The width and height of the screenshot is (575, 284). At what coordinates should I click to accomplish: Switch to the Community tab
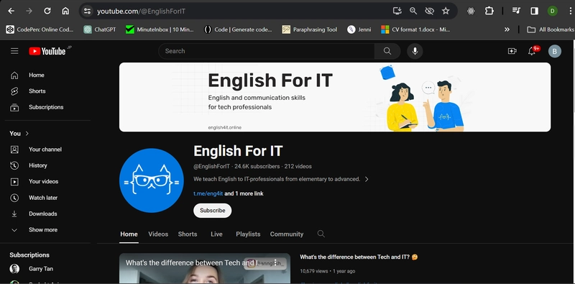pyautogui.click(x=287, y=234)
